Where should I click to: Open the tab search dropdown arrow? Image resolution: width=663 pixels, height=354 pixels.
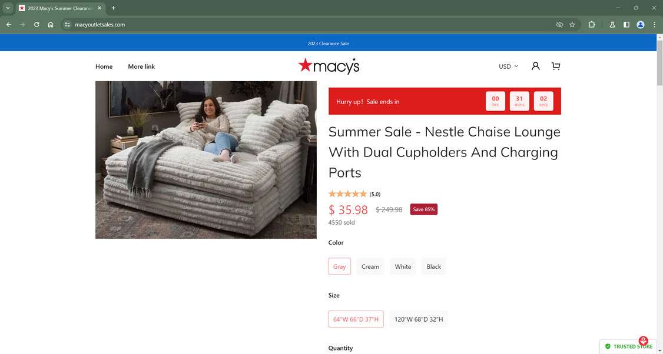click(8, 8)
